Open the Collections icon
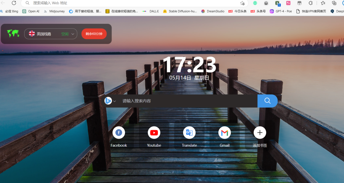 pyautogui.click(x=334, y=3)
